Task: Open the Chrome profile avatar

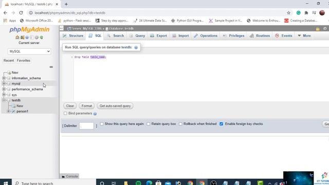Action: click(322, 13)
